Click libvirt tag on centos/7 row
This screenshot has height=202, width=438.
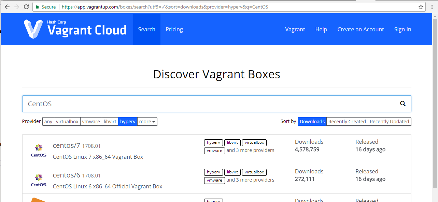pyautogui.click(x=232, y=143)
